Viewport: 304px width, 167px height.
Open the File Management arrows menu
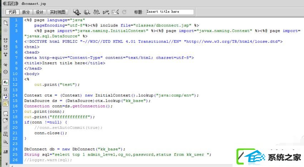point(96,12)
